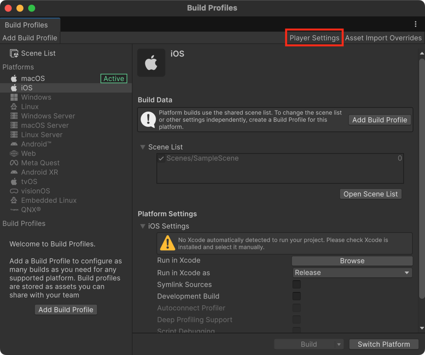This screenshot has height=355, width=425.
Task: Select the Windows platform icon
Action: (x=13, y=97)
